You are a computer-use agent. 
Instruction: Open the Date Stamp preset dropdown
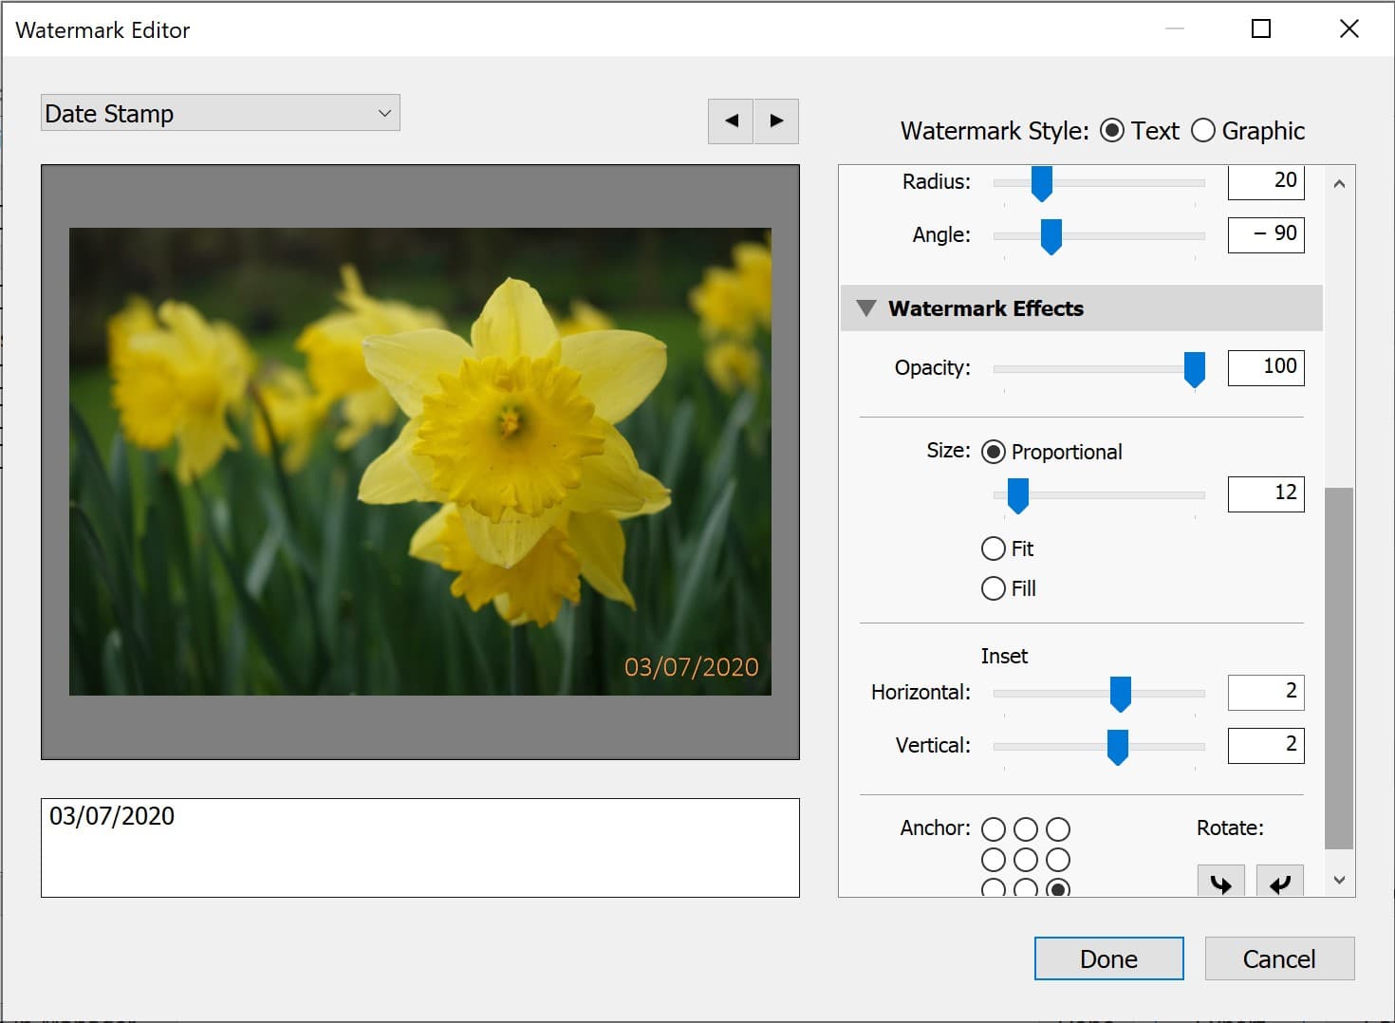(x=218, y=112)
